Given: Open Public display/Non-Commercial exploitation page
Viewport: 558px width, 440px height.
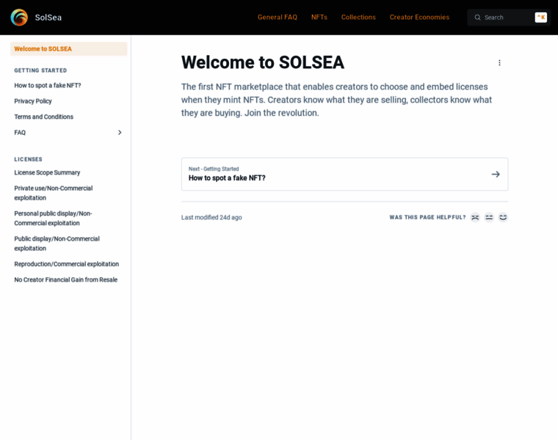Looking at the screenshot, I should (57, 243).
